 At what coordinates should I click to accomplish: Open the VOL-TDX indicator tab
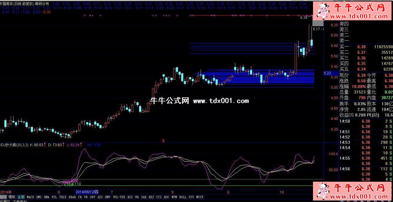point(119,197)
